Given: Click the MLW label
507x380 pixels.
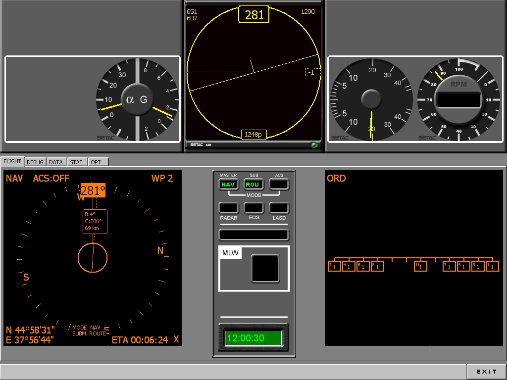Looking at the screenshot, I should [230, 253].
